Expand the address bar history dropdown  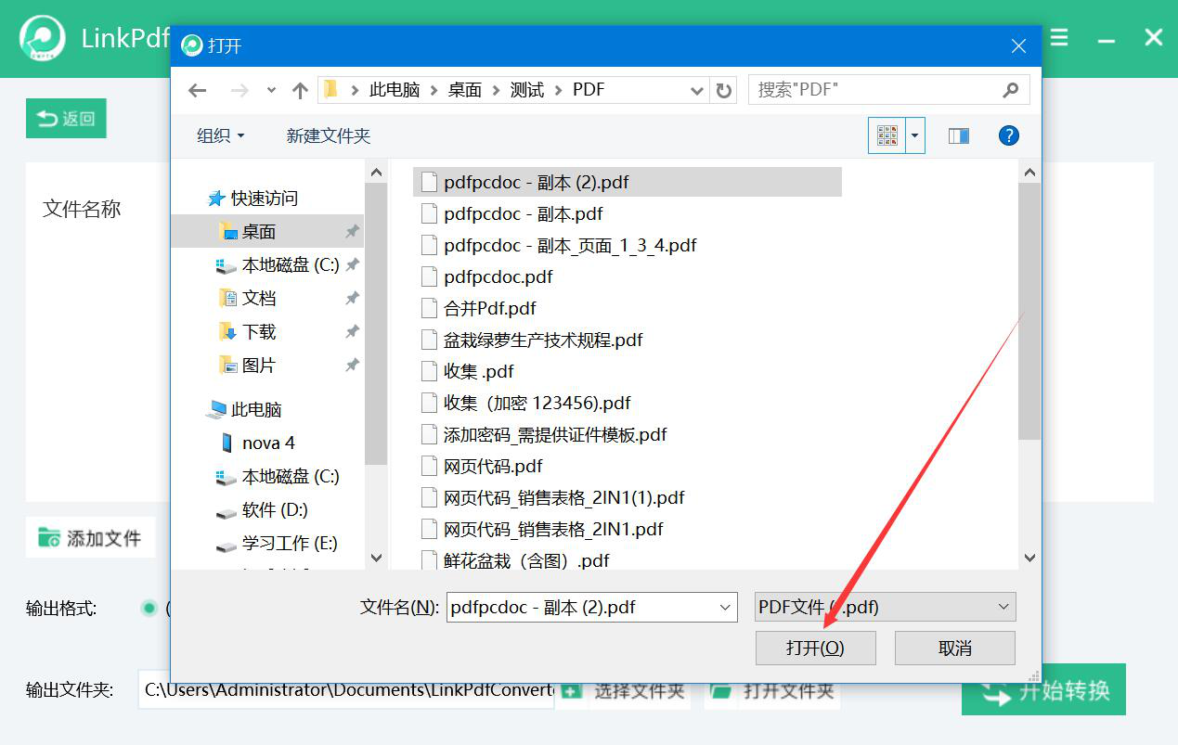pos(697,90)
